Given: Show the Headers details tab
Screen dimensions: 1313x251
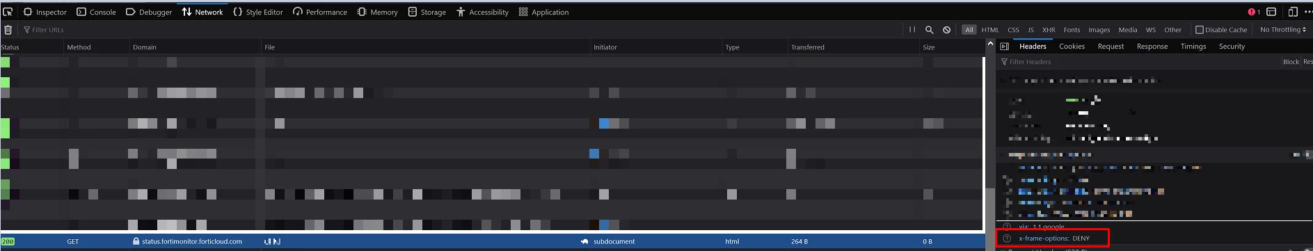Looking at the screenshot, I should click(x=1033, y=47).
